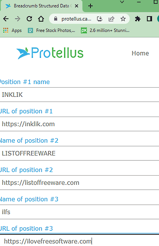Open a new browser tab
Image resolution: width=159 pixels, height=246 pixels.
coord(90,6)
